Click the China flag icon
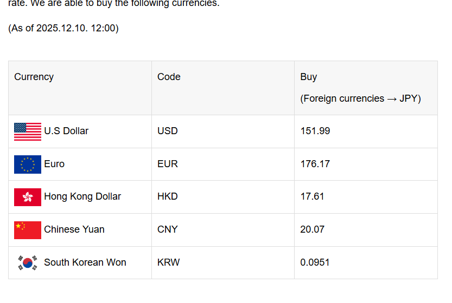Screen dimensions: 452x303 pyautogui.click(x=28, y=230)
